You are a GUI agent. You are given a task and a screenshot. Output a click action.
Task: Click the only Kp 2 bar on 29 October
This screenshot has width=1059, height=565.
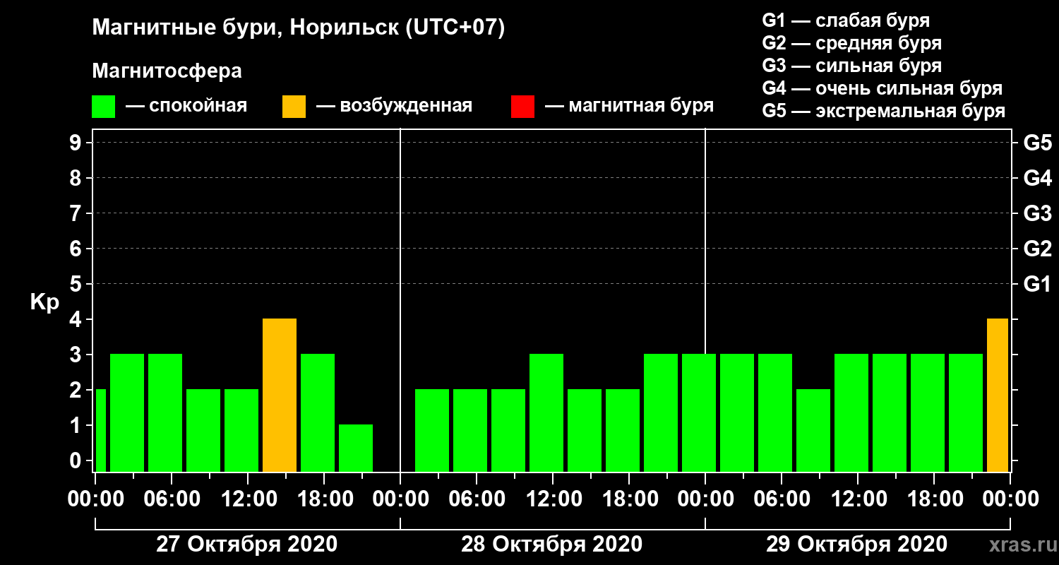(813, 430)
